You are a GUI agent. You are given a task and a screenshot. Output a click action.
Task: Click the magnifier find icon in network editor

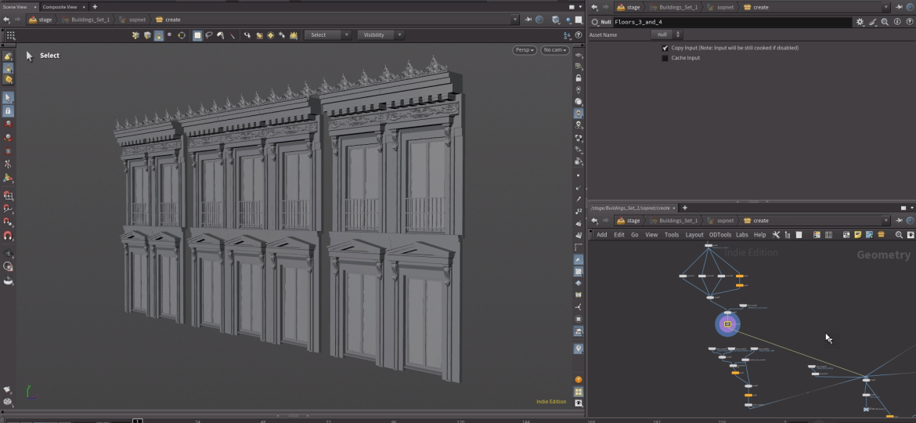click(x=899, y=235)
